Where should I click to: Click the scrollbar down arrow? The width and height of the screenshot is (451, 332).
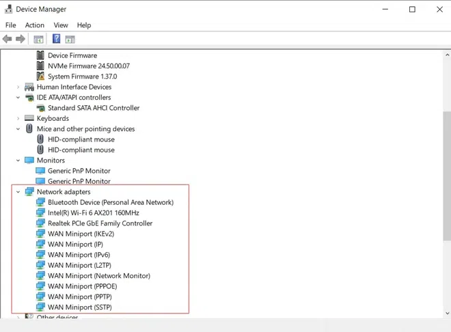447,314
